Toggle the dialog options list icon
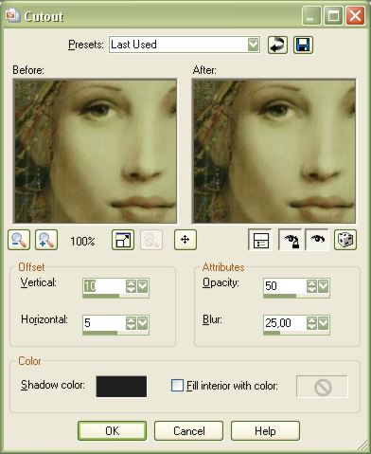This screenshot has height=454, width=371. pyautogui.click(x=260, y=240)
